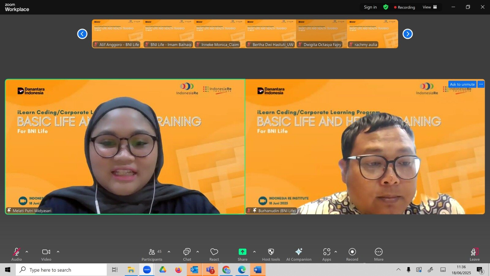Unmute the microphone with Audio button
The image size is (490, 276).
[x=17, y=255]
